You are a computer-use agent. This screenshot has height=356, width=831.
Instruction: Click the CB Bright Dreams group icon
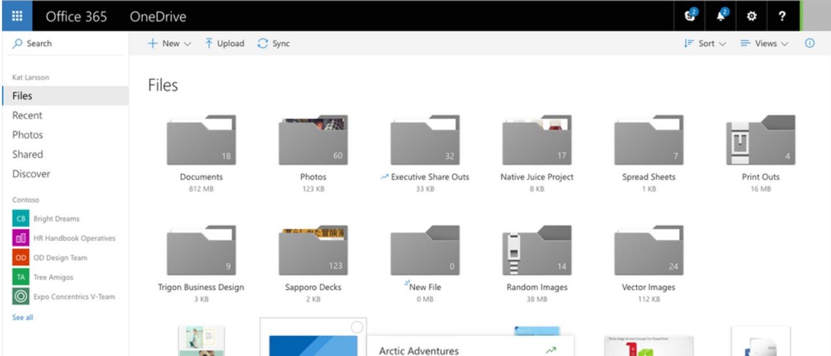pos(21,219)
